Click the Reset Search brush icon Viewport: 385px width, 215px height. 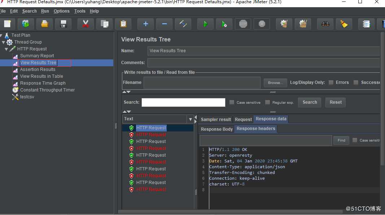(344, 24)
